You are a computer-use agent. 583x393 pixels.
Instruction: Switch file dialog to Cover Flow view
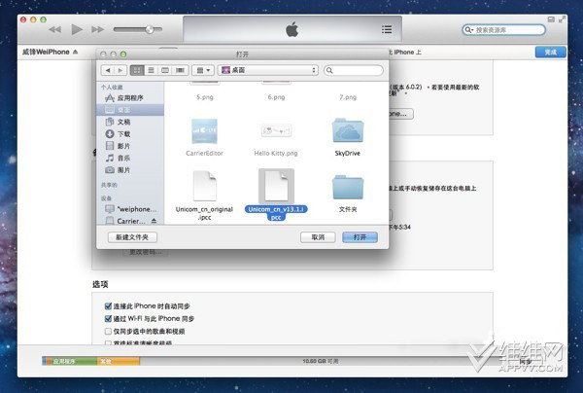click(180, 70)
